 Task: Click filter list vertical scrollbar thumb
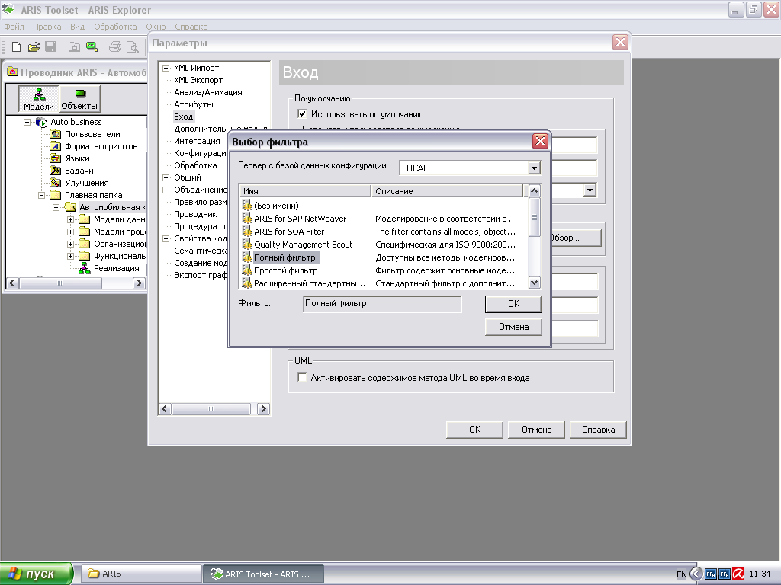(534, 217)
